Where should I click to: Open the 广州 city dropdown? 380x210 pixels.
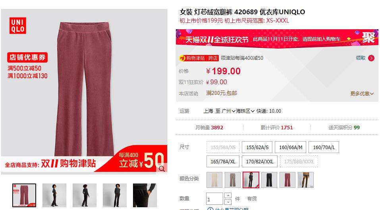click(228, 111)
